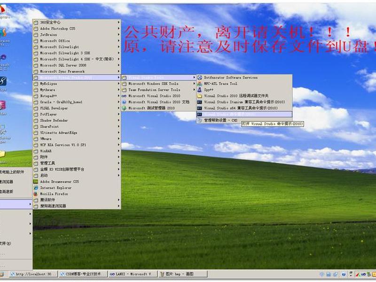This screenshot has width=376, height=282.
Task: Expand the MyEclipse submenu arrow
Action: (118, 84)
